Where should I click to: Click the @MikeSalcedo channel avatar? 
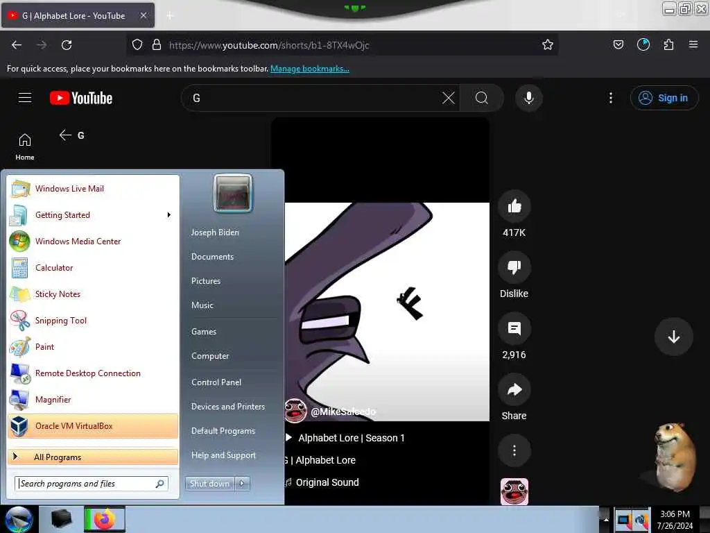click(x=295, y=411)
